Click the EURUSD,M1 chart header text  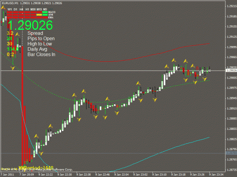tap(10, 3)
